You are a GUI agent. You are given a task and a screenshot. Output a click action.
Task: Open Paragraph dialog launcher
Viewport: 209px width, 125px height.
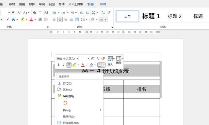[x=112, y=27]
